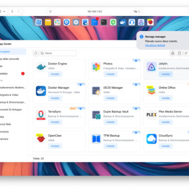Click the middle document icon in top-right toolbar
This screenshot has width=189, height=189.
tap(180, 53)
